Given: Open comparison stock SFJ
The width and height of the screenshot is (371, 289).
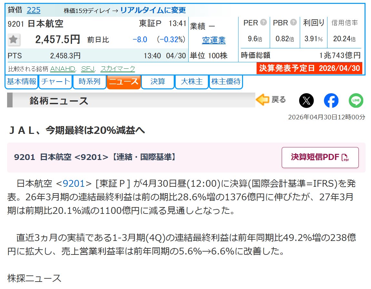Looking at the screenshot, I should (x=88, y=69).
